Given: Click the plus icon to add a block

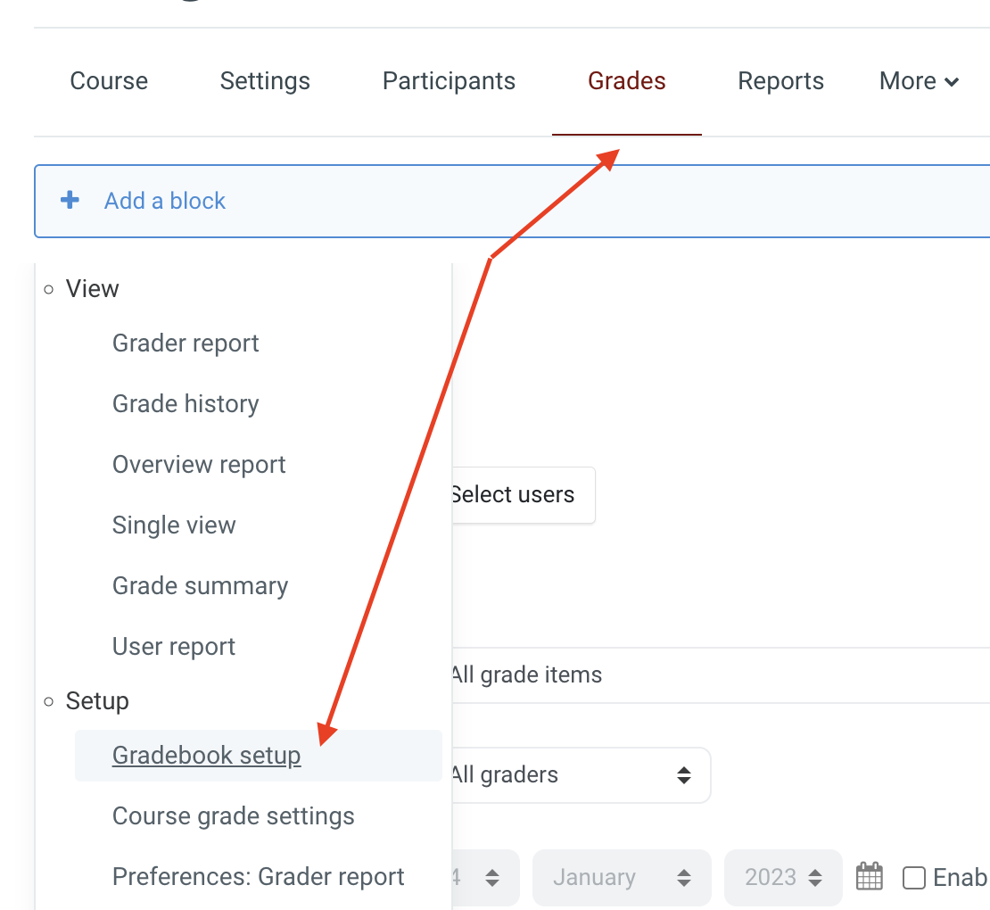Looking at the screenshot, I should tap(70, 201).
